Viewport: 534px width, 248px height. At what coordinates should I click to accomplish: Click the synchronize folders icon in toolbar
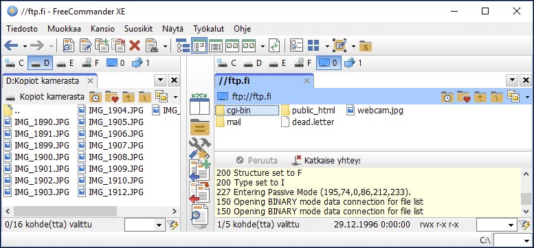(x=274, y=45)
